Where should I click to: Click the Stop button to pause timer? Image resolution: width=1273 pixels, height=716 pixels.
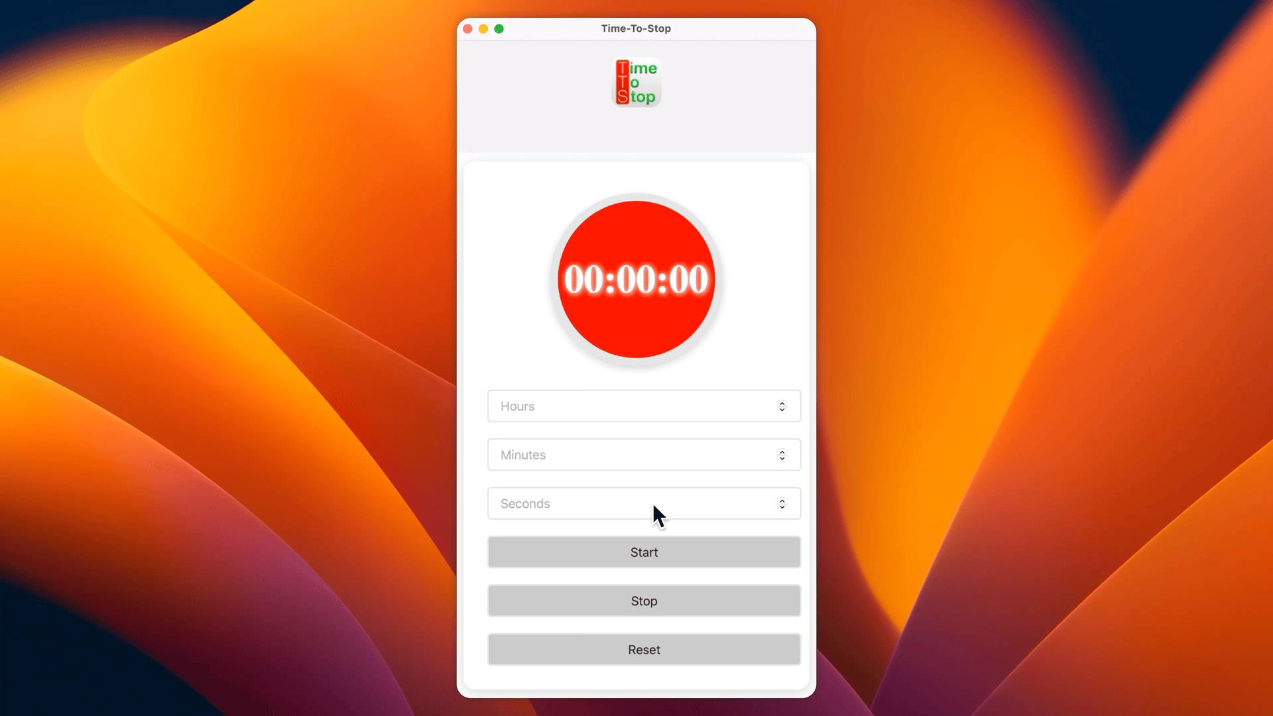coord(644,601)
